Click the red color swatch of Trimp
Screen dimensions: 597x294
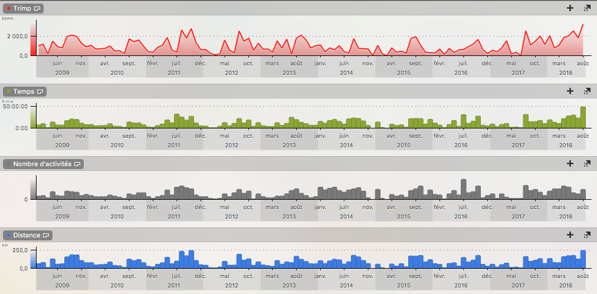pos(9,9)
